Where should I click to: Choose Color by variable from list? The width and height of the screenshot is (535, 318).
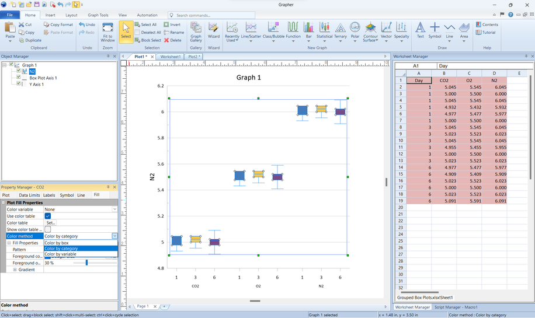(x=60, y=254)
